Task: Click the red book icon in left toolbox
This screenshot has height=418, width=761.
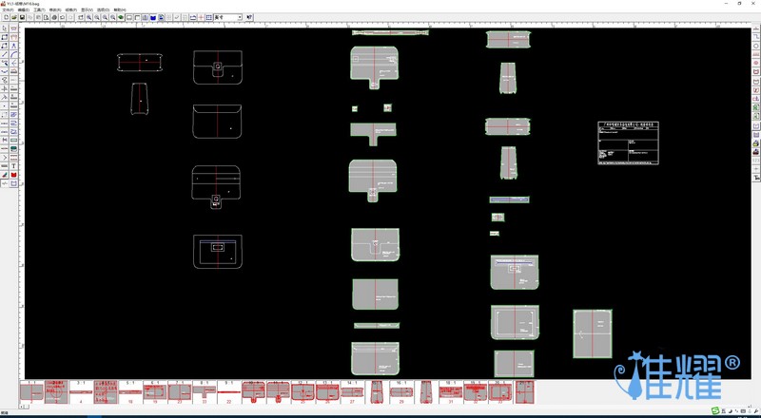Action: point(14,175)
